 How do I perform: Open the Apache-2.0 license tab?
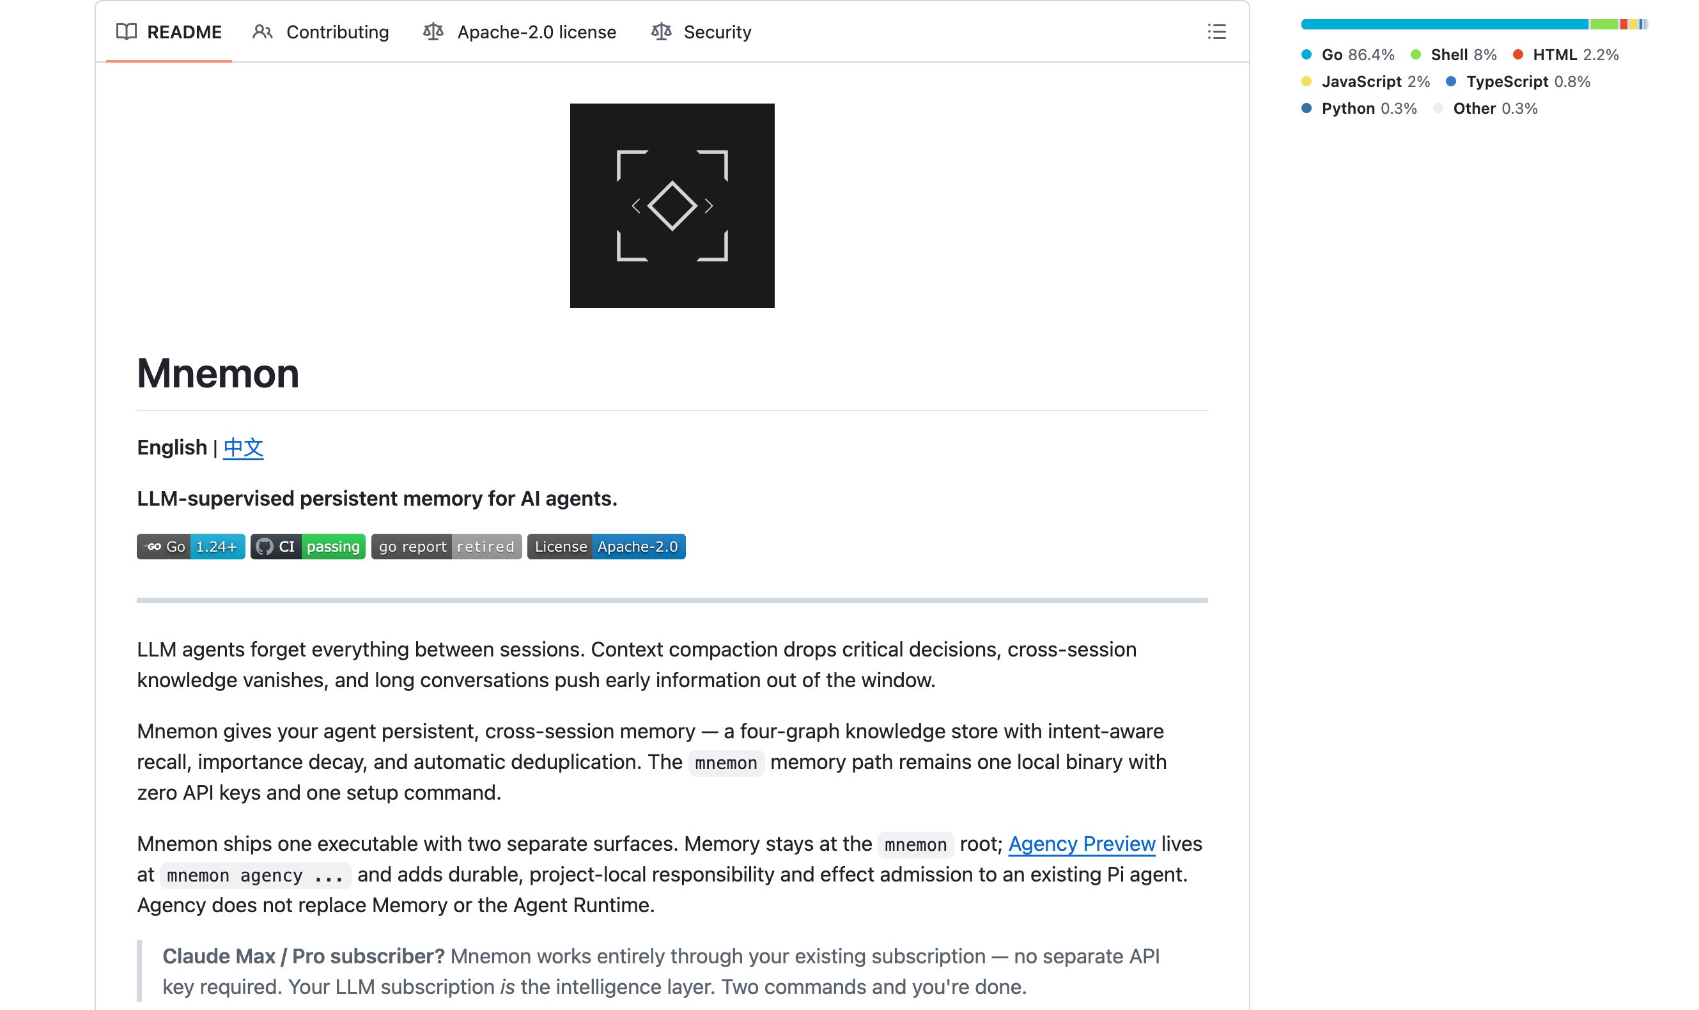tap(520, 32)
